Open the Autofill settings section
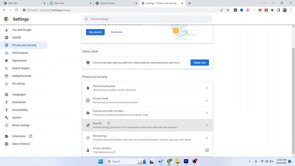Screen dimensions: 295x166 pos(17,37)
